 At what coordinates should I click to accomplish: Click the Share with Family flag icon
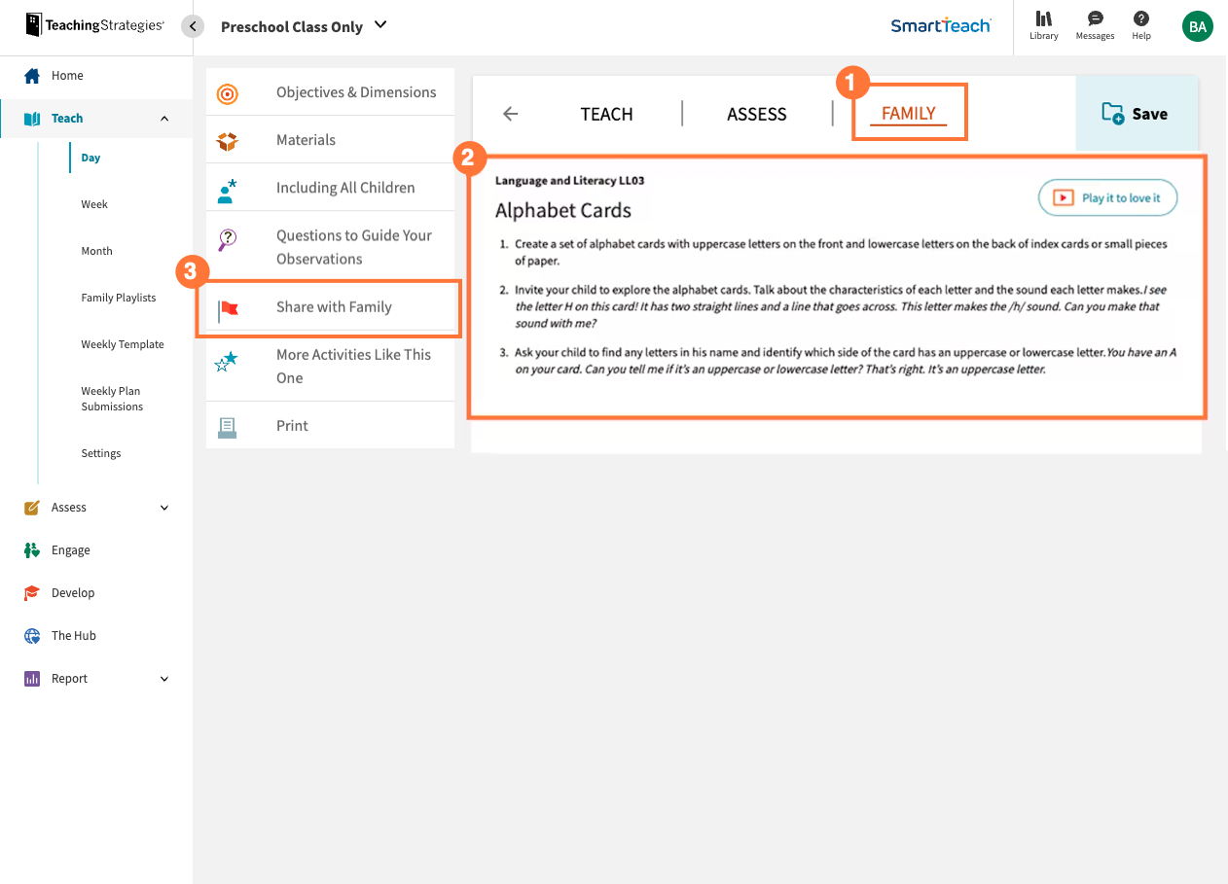[x=226, y=305]
